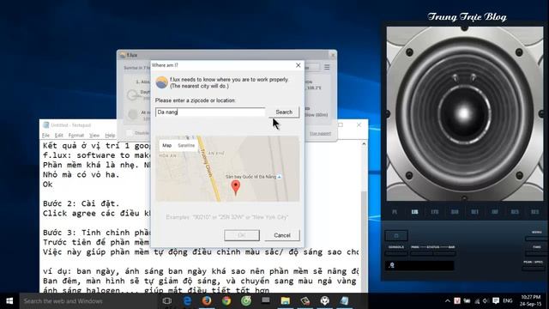This screenshot has height=309, width=549.
Task: Open the Action Center notification icon
Action: coord(496,301)
